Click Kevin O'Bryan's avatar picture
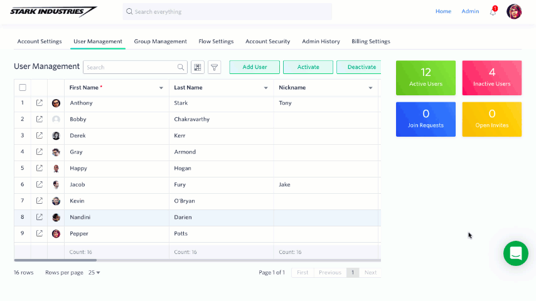Image resolution: width=536 pixels, height=301 pixels. 56,201
